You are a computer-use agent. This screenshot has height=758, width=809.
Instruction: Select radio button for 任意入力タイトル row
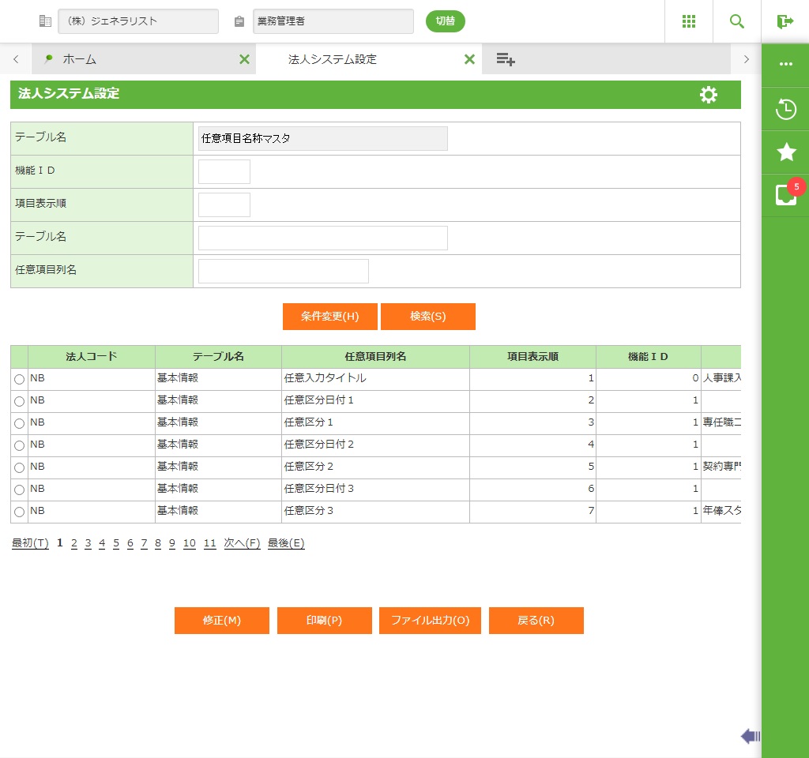[19, 380]
